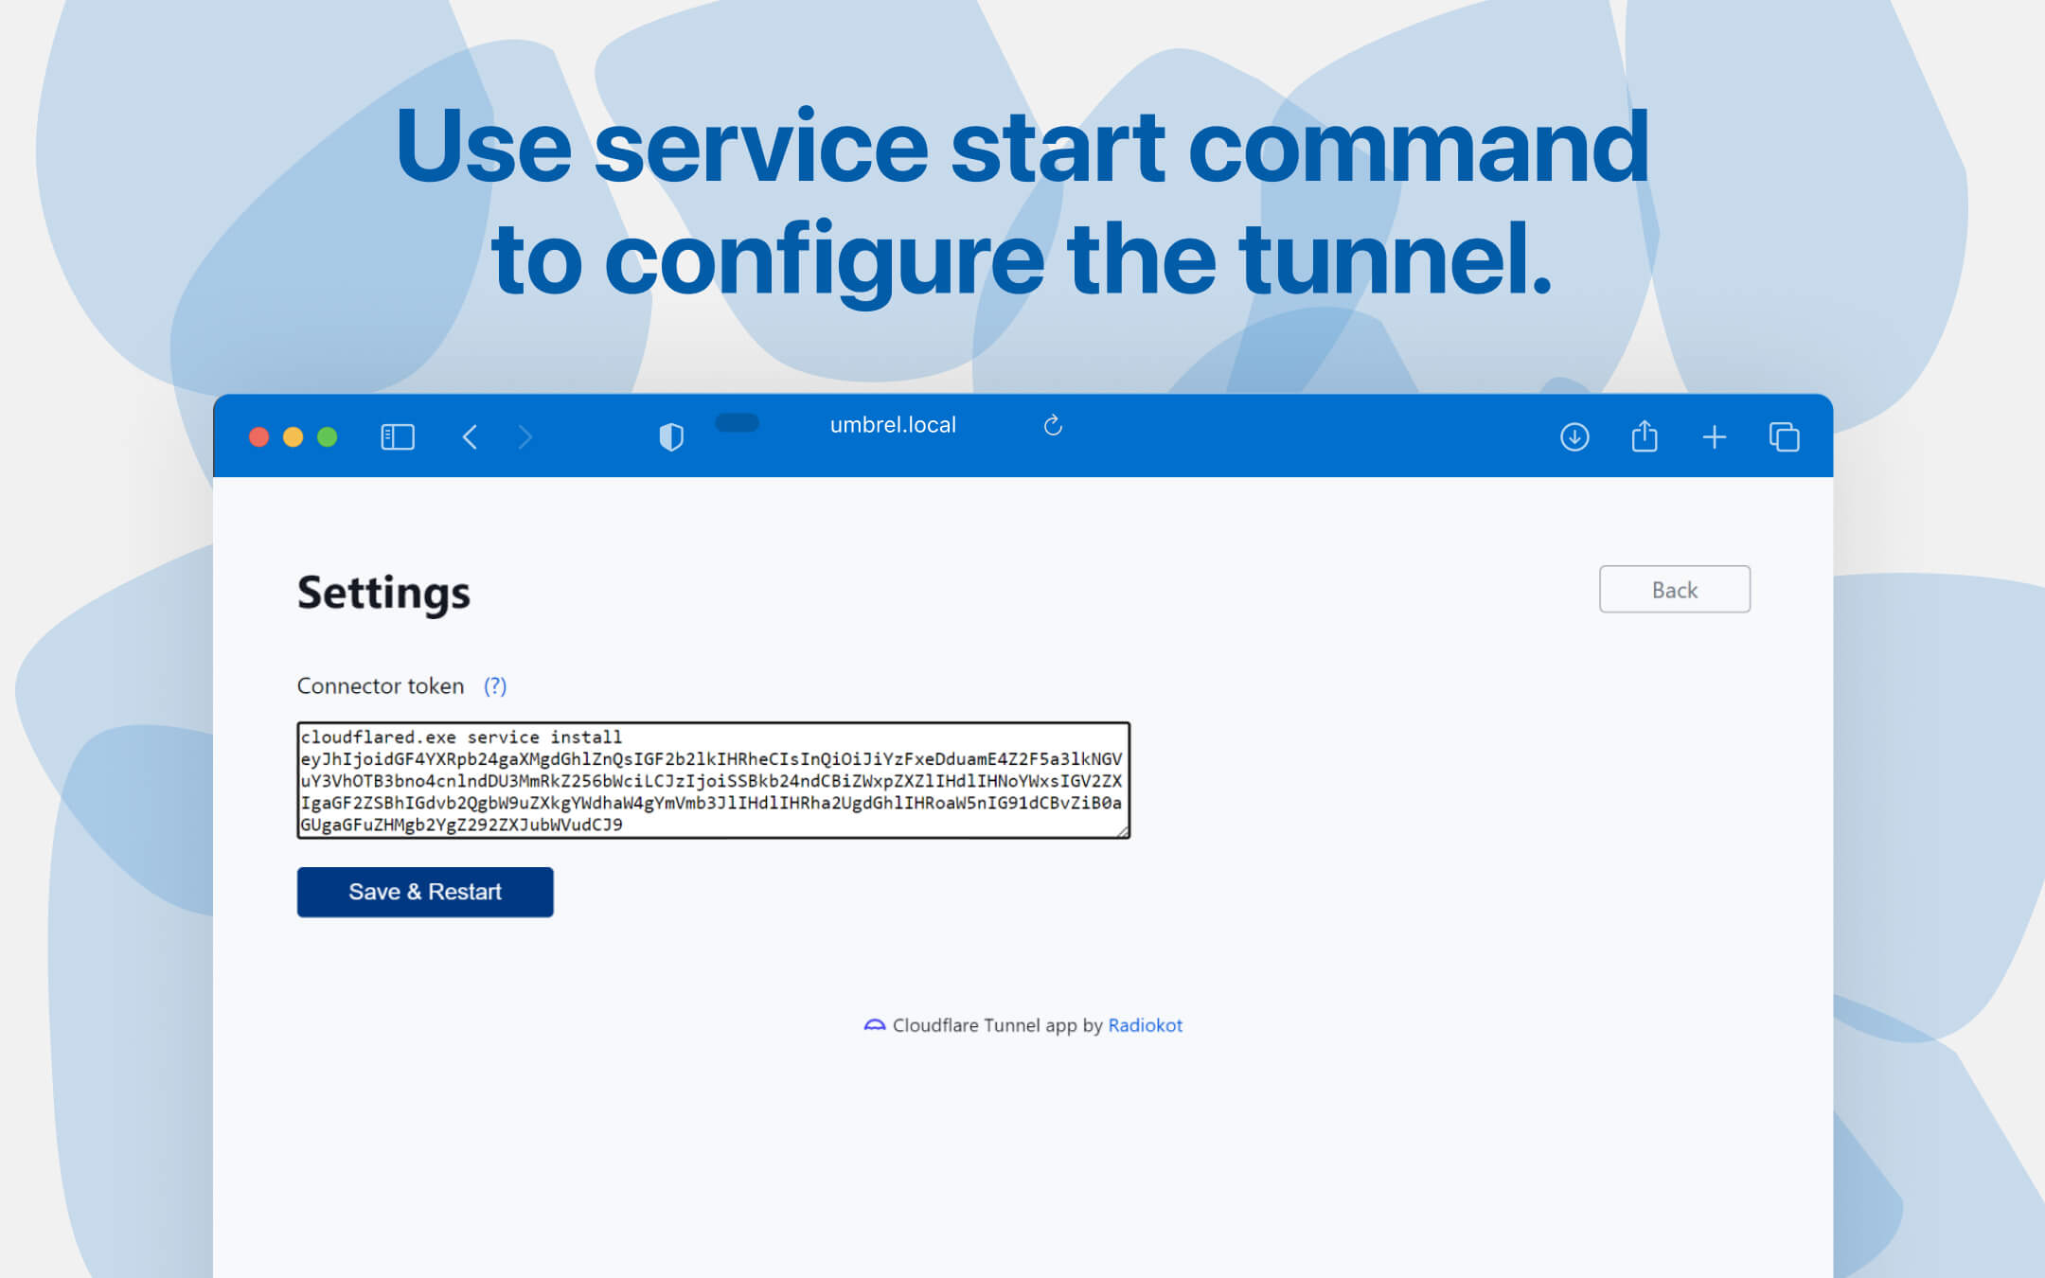Click the back navigation arrow
This screenshot has height=1278, width=2045.
(x=470, y=436)
